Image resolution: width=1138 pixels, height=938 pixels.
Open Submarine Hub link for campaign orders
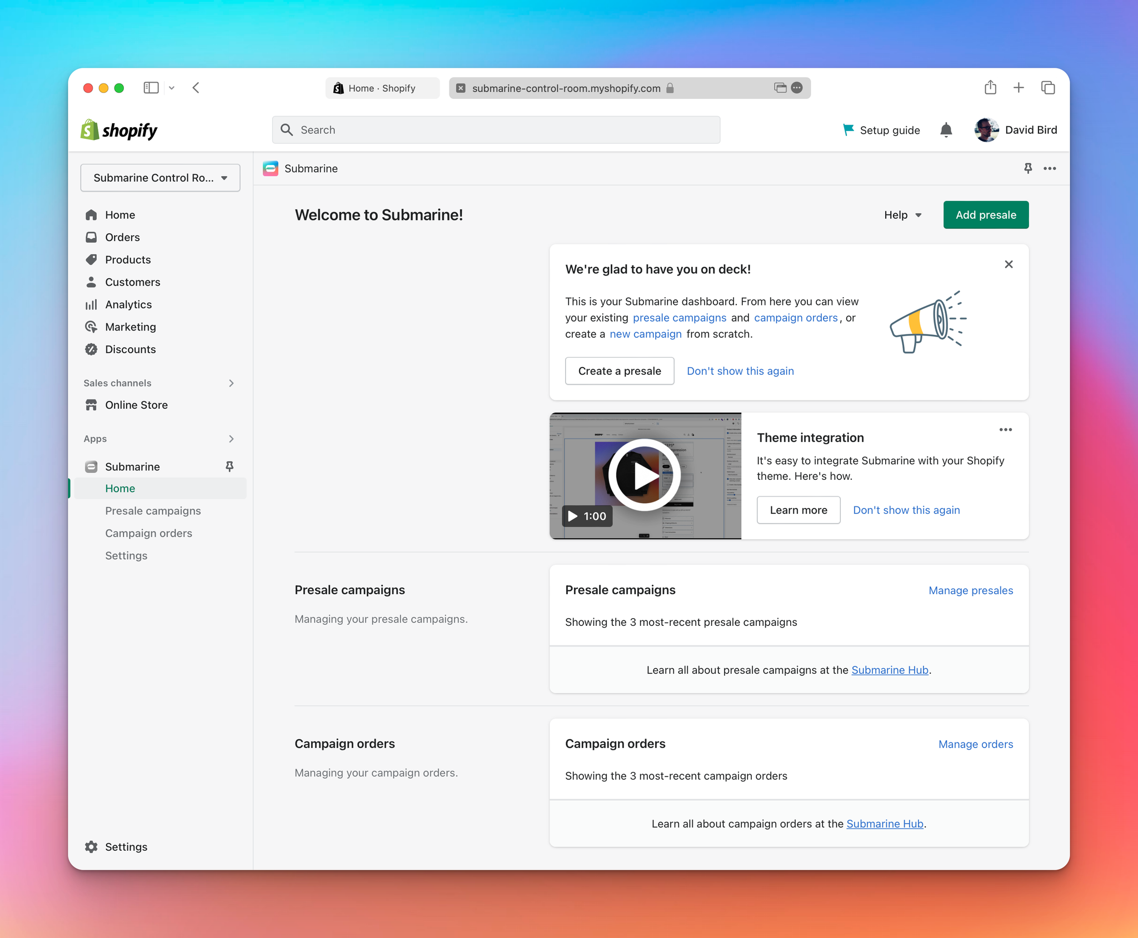pyautogui.click(x=885, y=824)
